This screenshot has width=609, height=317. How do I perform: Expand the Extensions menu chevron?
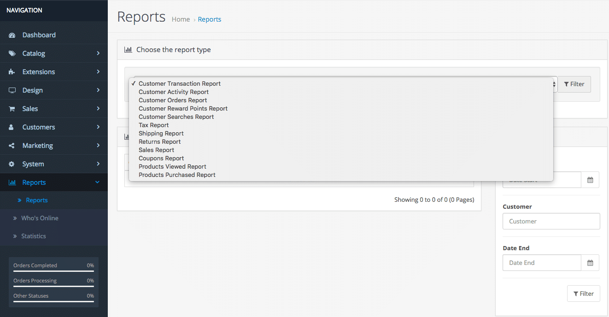point(98,72)
